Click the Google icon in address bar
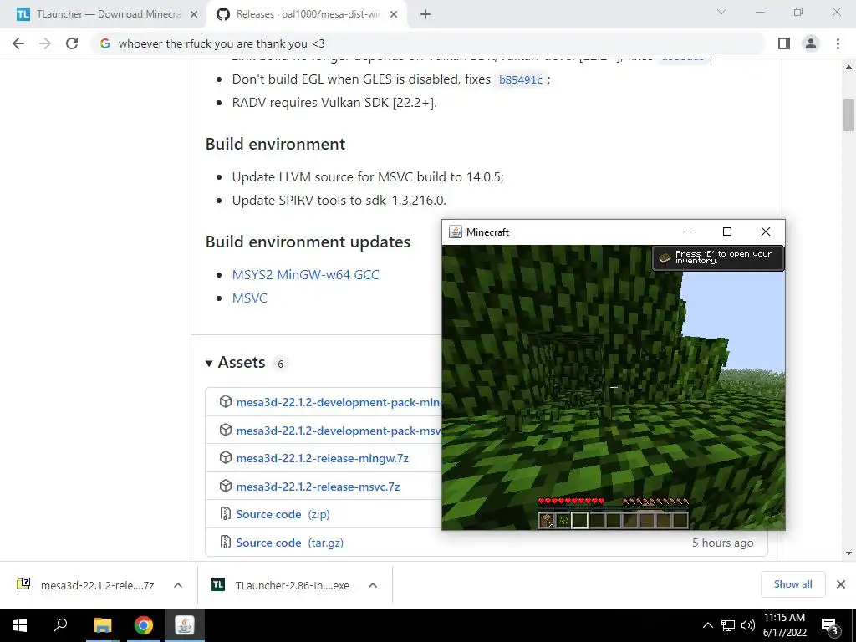The image size is (856, 642). click(x=105, y=43)
